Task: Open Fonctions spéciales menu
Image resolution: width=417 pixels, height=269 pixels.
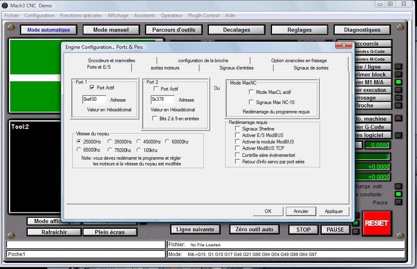Action: [x=81, y=15]
